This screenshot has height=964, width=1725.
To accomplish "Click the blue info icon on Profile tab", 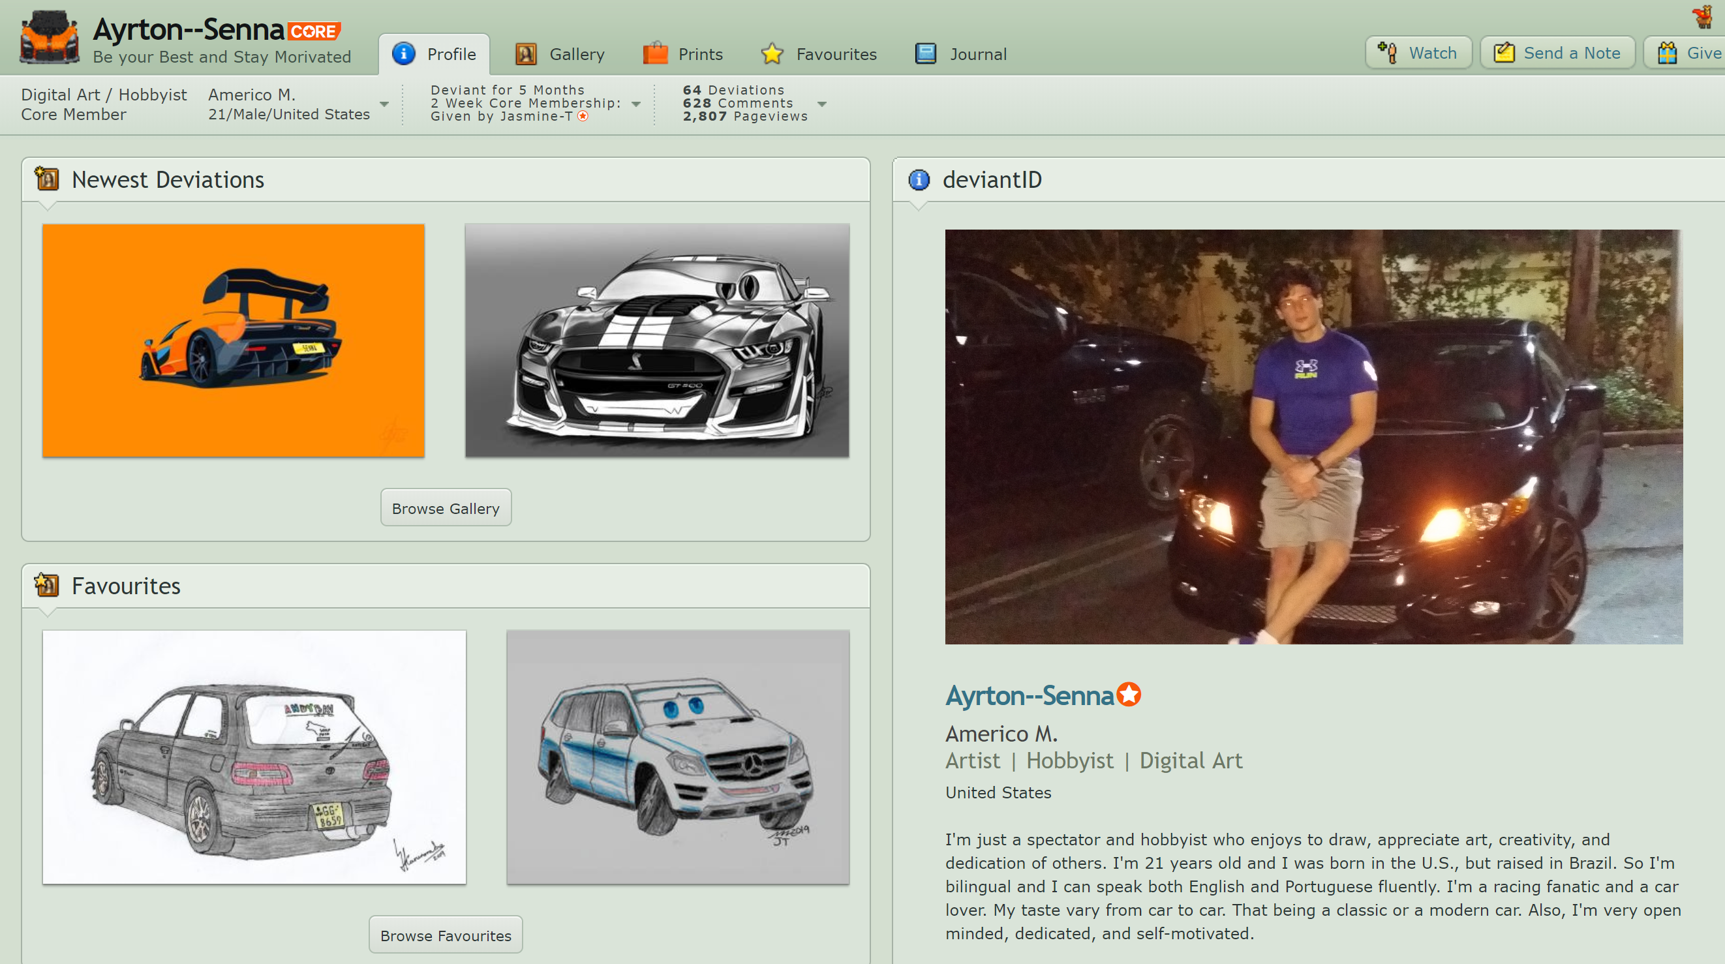I will 404,53.
